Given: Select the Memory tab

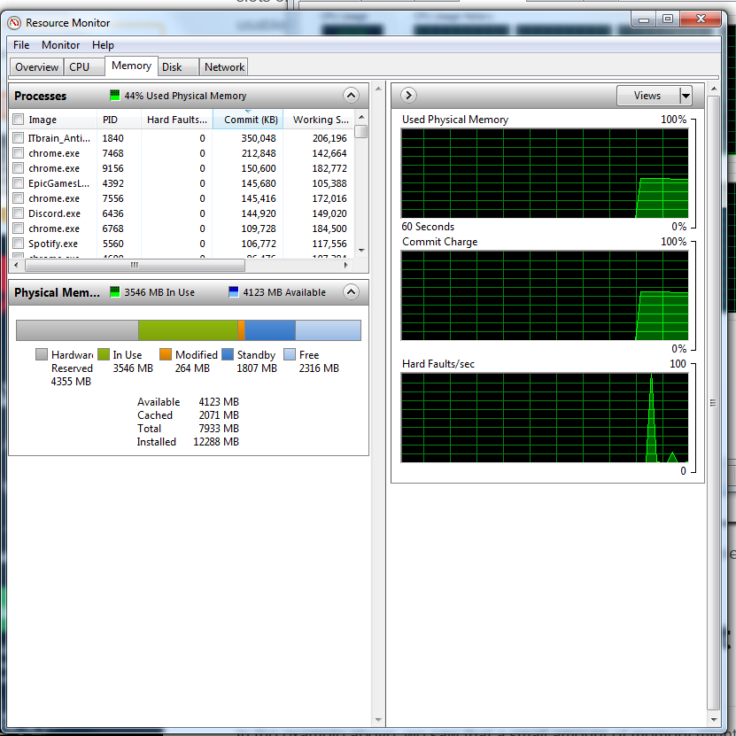Looking at the screenshot, I should click(131, 66).
